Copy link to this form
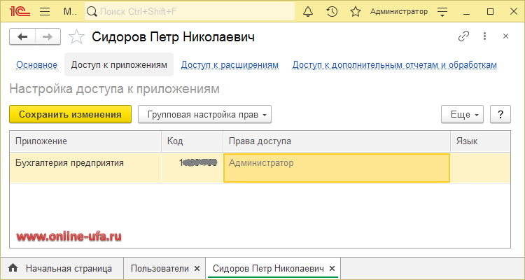The height and width of the screenshot is (280, 525). pyautogui.click(x=463, y=36)
